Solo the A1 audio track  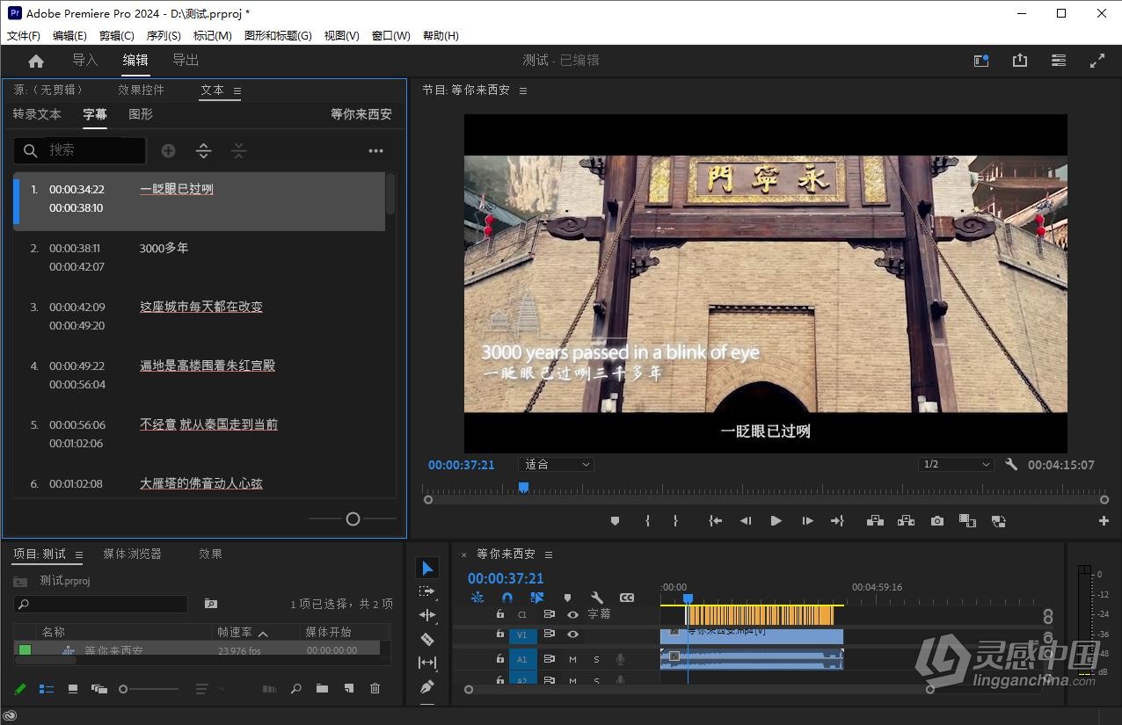(596, 659)
